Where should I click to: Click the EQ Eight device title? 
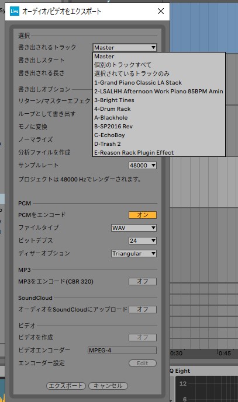click(x=180, y=371)
